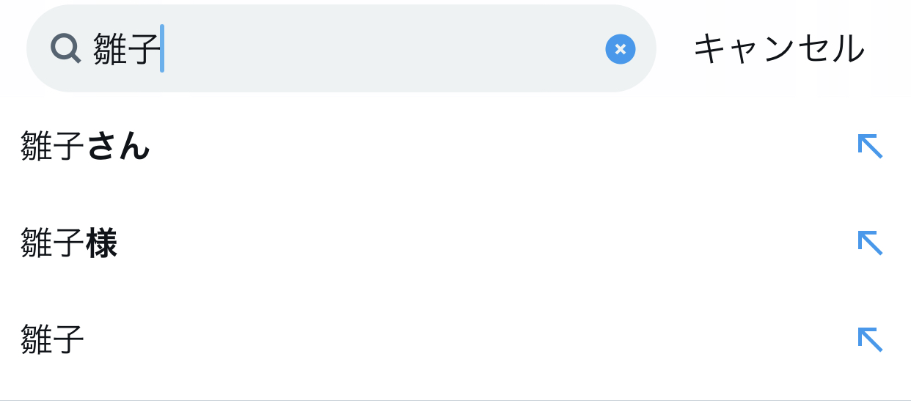
Task: Choose the plain 雛子 suggestion
Action: pyautogui.click(x=52, y=339)
